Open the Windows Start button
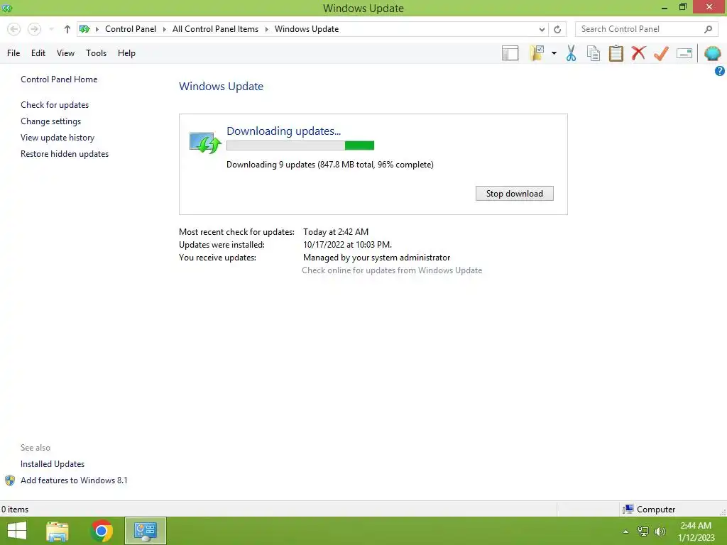This screenshot has width=727, height=545. pyautogui.click(x=17, y=531)
